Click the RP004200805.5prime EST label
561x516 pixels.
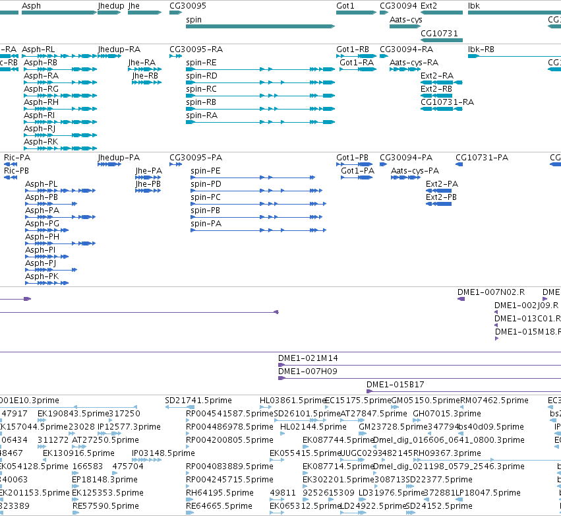[229, 440]
